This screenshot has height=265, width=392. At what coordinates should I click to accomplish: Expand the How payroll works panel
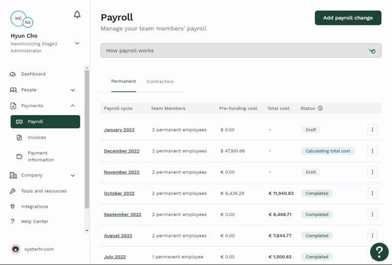[241, 50]
